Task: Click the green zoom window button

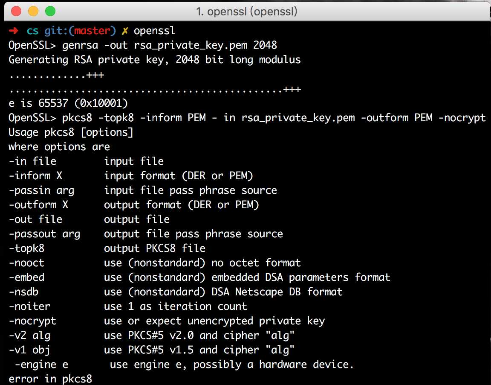Action: [50, 11]
